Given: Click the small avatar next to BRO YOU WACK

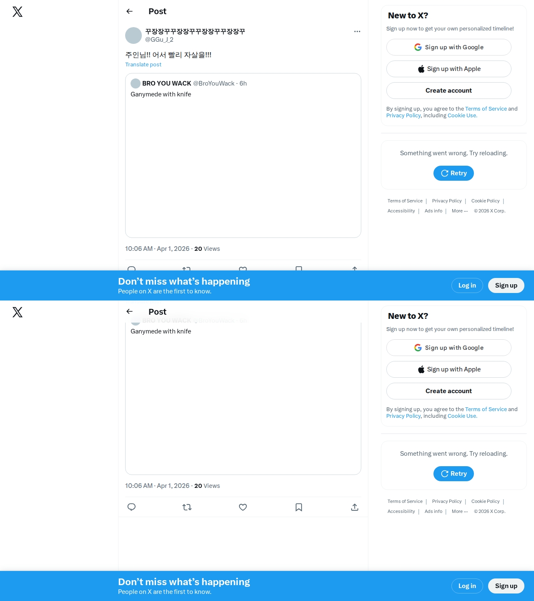Looking at the screenshot, I should point(136,83).
